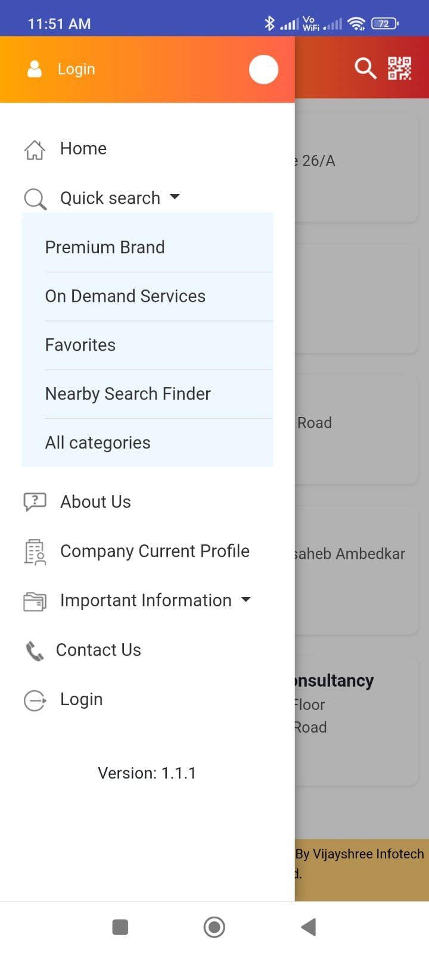Tap the About Us question bubble icon
Screen dimensions: 429x953
(x=35, y=502)
